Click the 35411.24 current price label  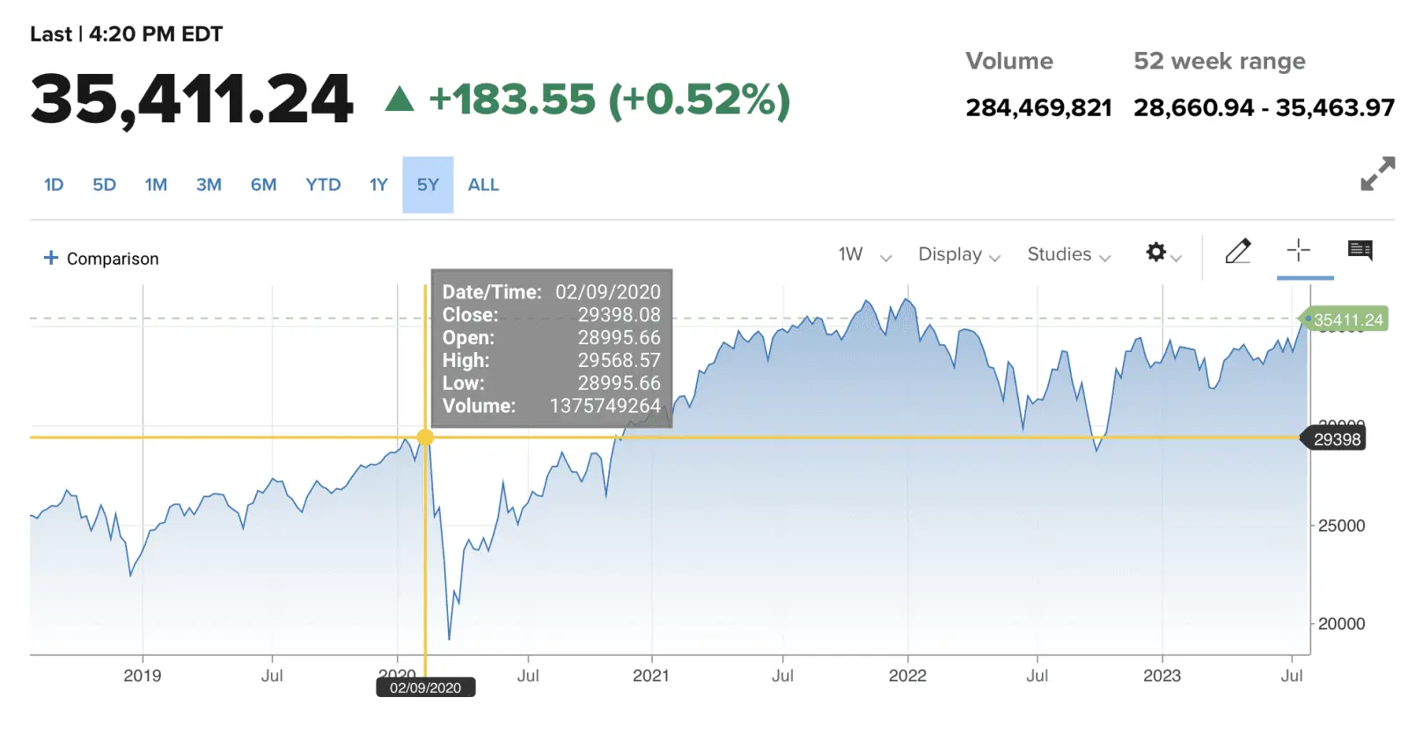(x=1347, y=319)
